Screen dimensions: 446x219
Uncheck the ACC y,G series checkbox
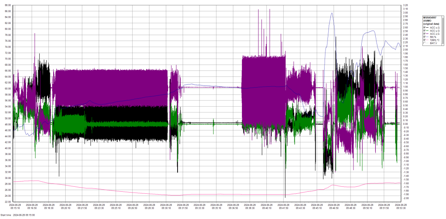pyautogui.click(x=425, y=31)
